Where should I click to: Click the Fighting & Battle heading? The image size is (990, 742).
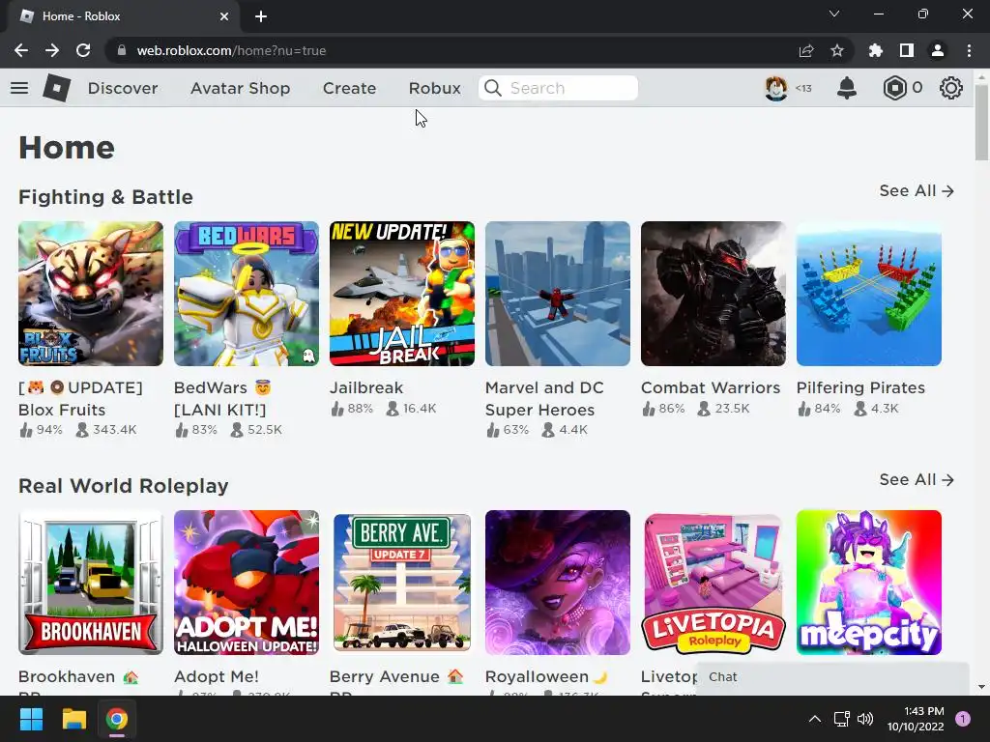tap(105, 197)
